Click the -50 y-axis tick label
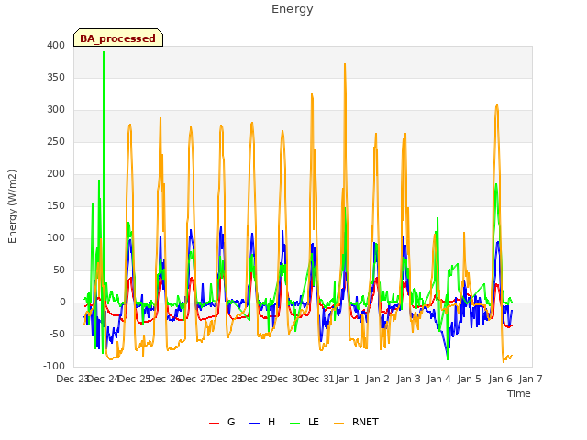This screenshot has width=587, height=440. click(57, 334)
